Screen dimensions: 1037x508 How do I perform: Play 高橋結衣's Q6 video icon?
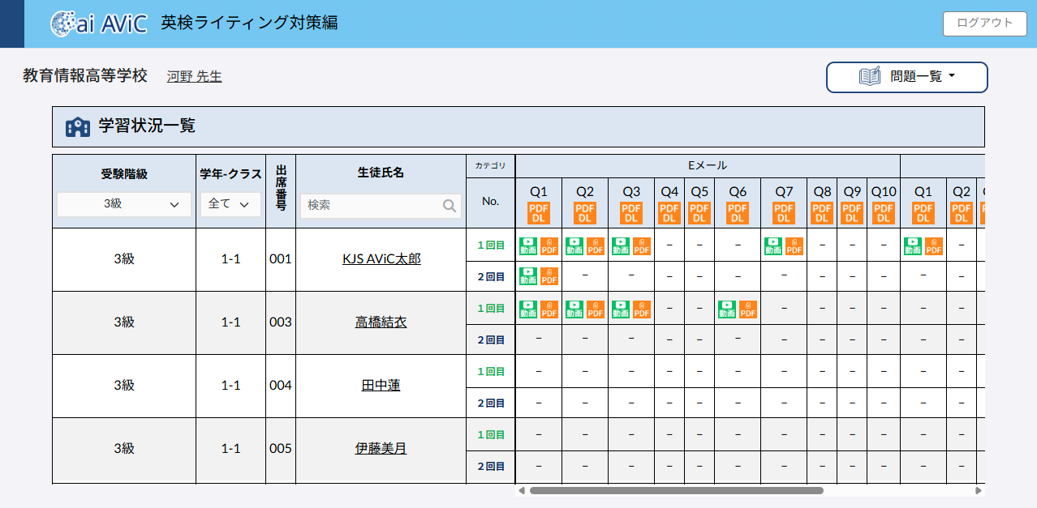pos(727,309)
